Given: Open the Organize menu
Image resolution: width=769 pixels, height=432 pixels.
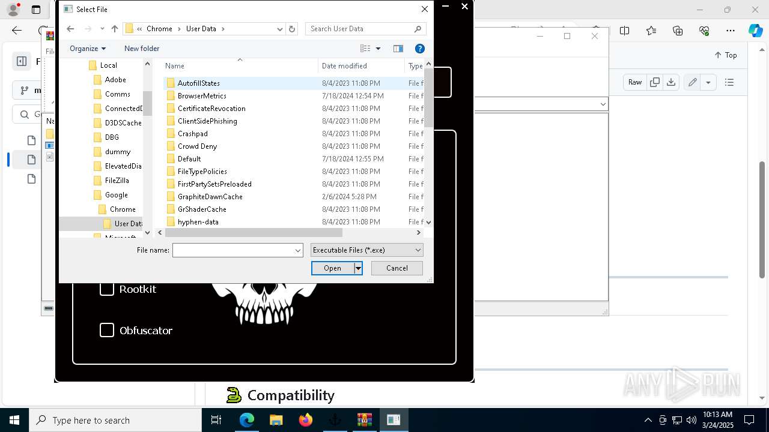Looking at the screenshot, I should pyautogui.click(x=88, y=49).
